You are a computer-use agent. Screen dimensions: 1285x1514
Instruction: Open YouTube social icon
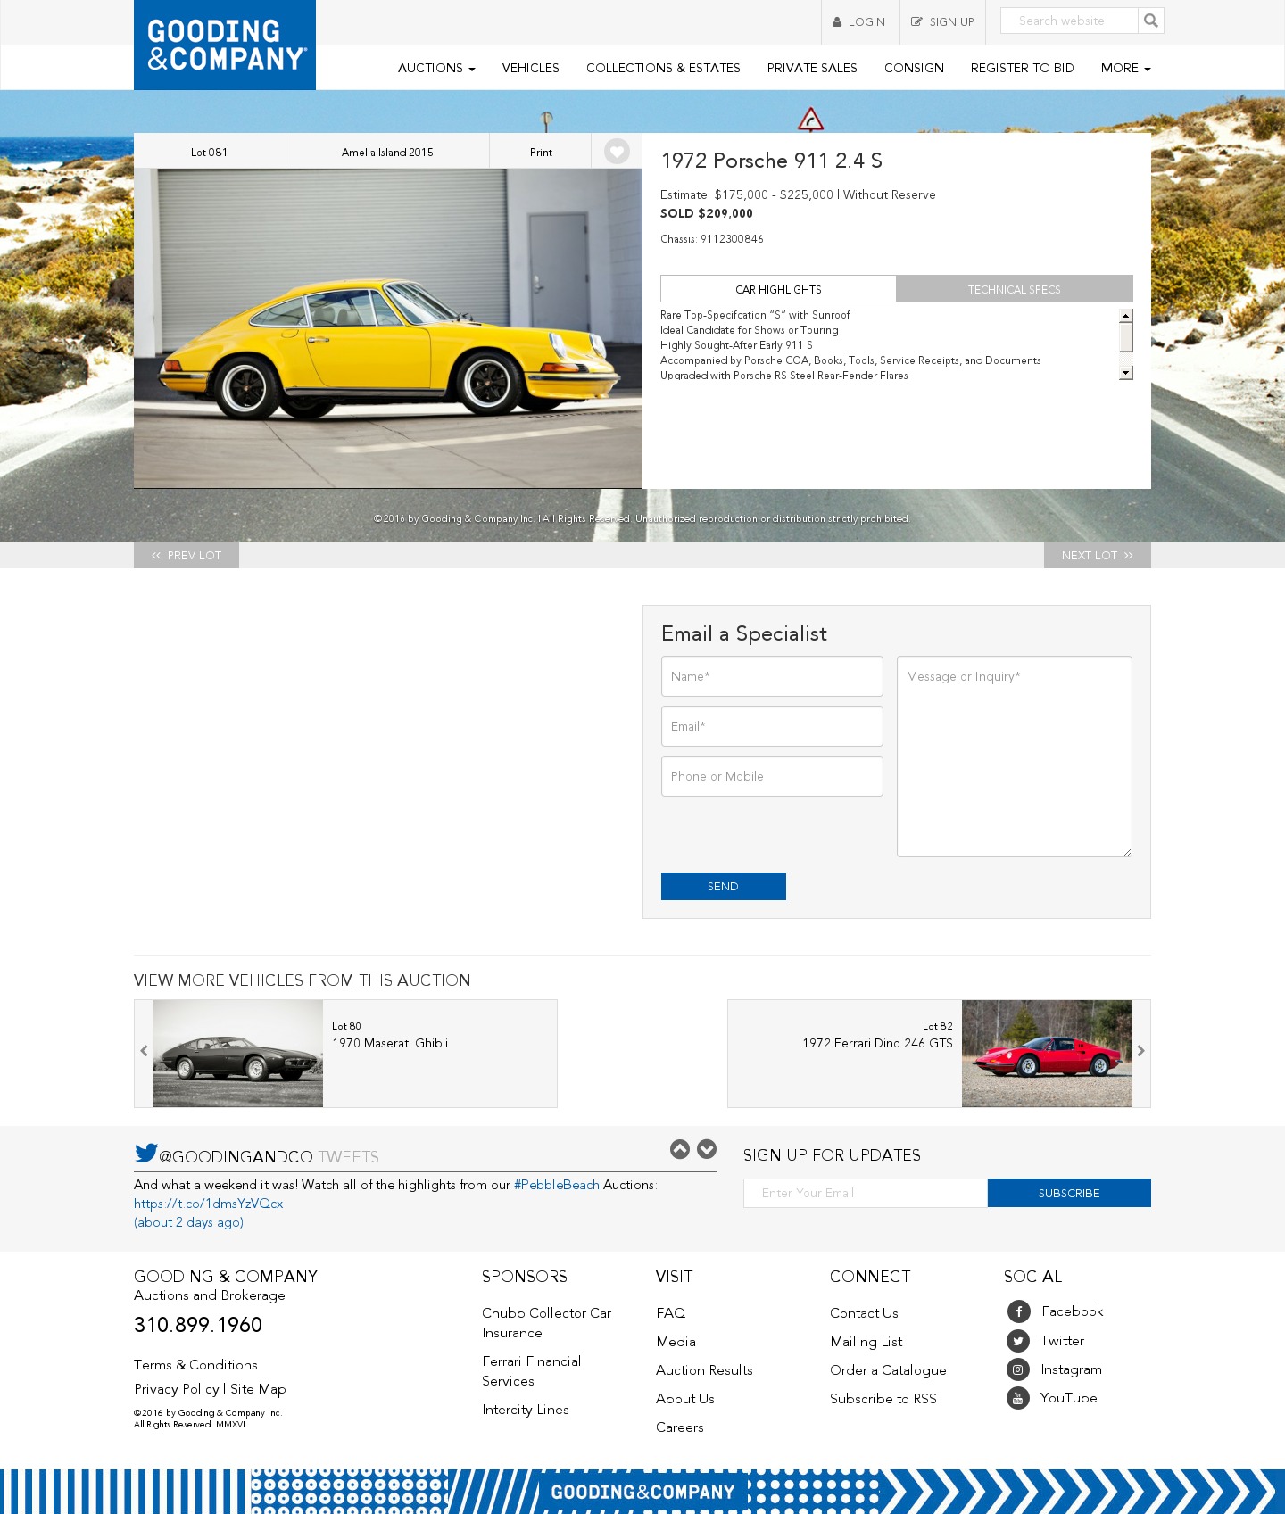(1018, 1398)
